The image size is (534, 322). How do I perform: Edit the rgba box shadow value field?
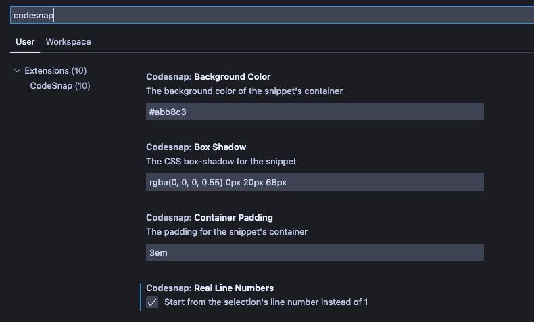pos(315,182)
